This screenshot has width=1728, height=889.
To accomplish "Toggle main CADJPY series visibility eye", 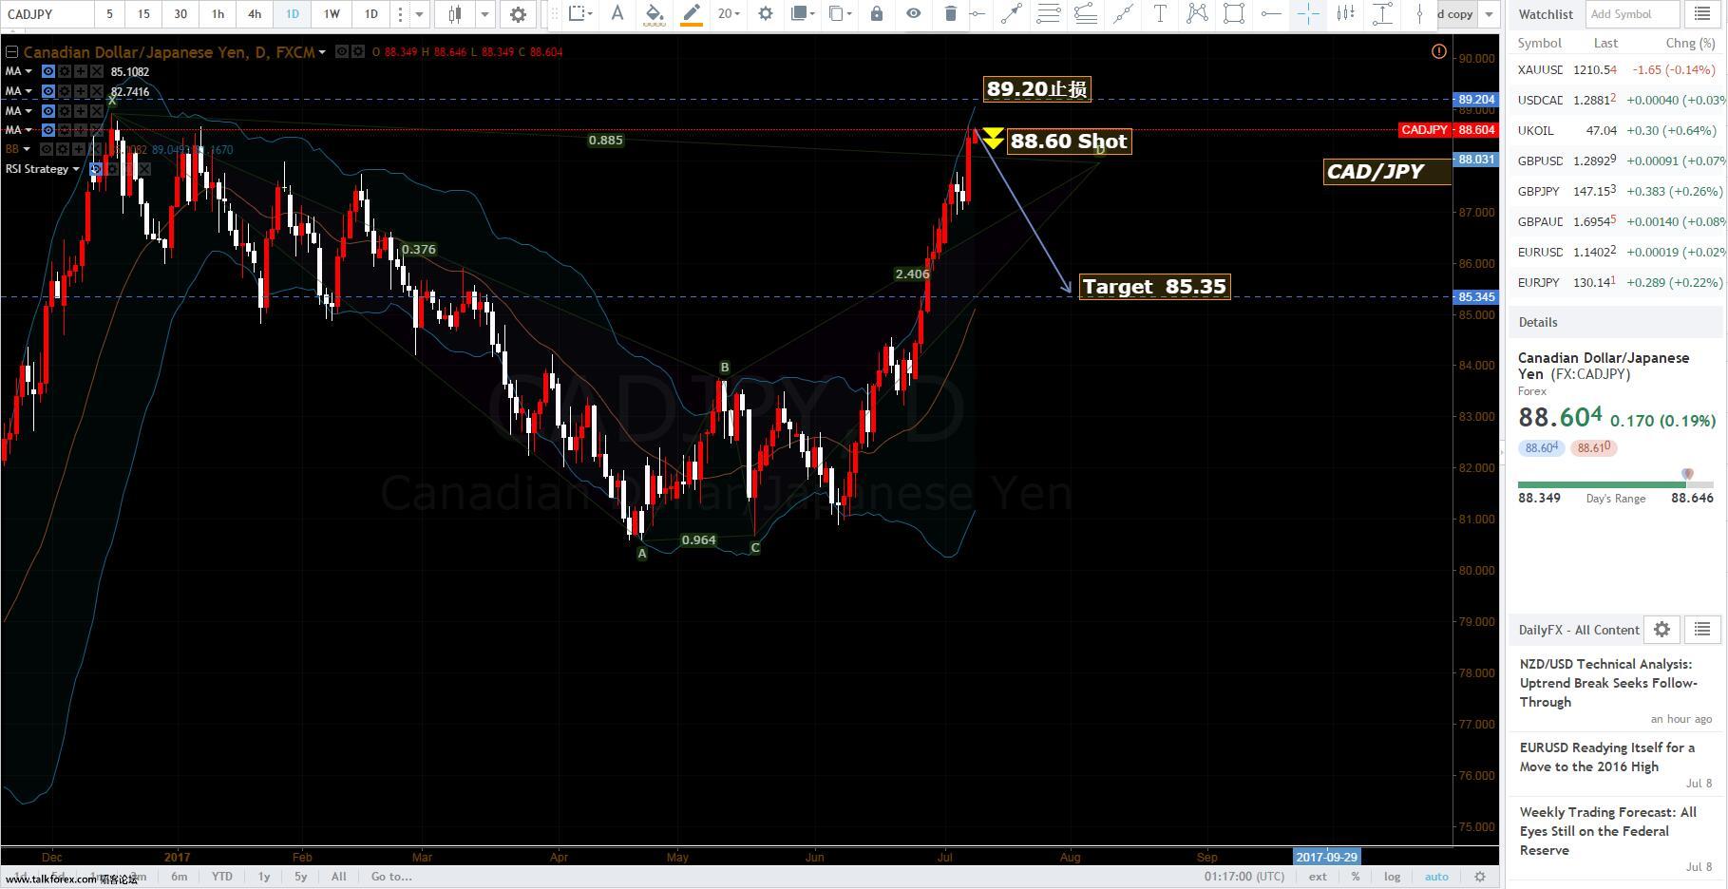I will [x=342, y=52].
